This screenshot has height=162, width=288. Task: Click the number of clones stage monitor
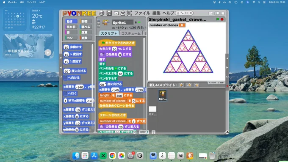point(167,25)
